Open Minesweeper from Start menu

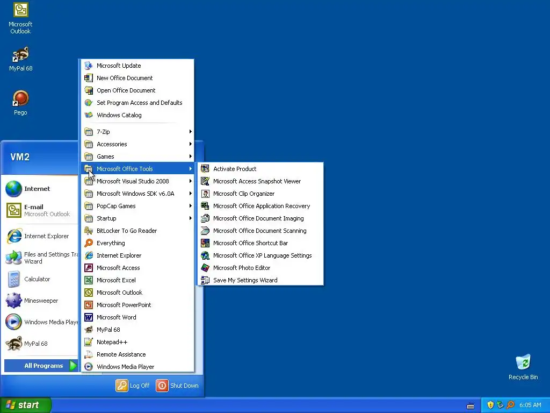[41, 301]
